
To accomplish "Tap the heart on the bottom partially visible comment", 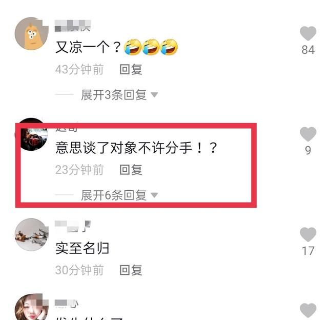I will [308, 311].
